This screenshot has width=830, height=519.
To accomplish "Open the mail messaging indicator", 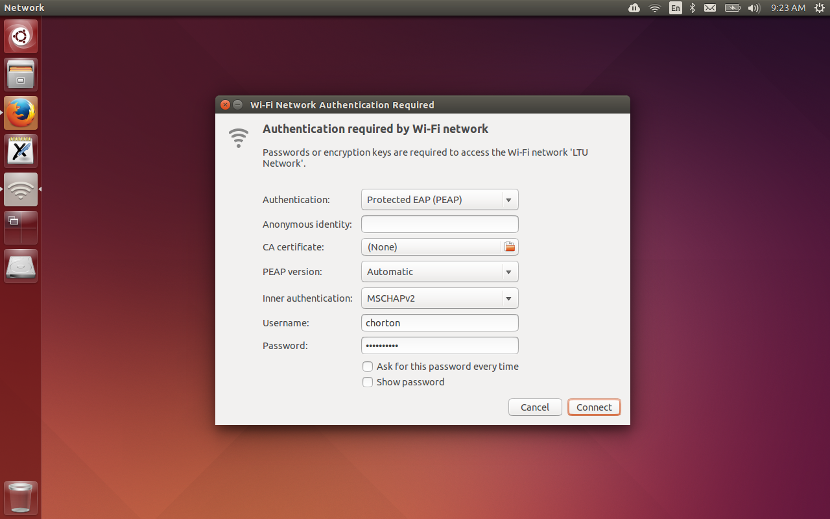I will click(710, 8).
